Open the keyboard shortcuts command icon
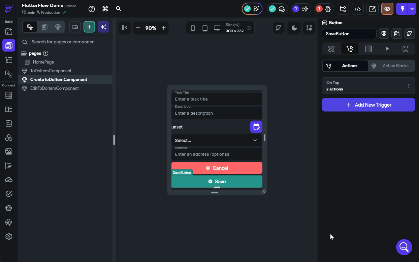Screen dimensions: 419x262 pos(105,9)
